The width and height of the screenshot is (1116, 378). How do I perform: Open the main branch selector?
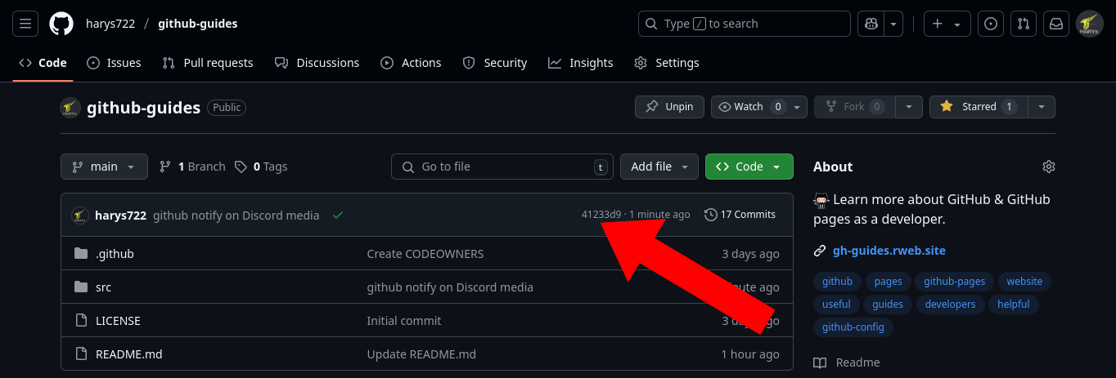(104, 167)
